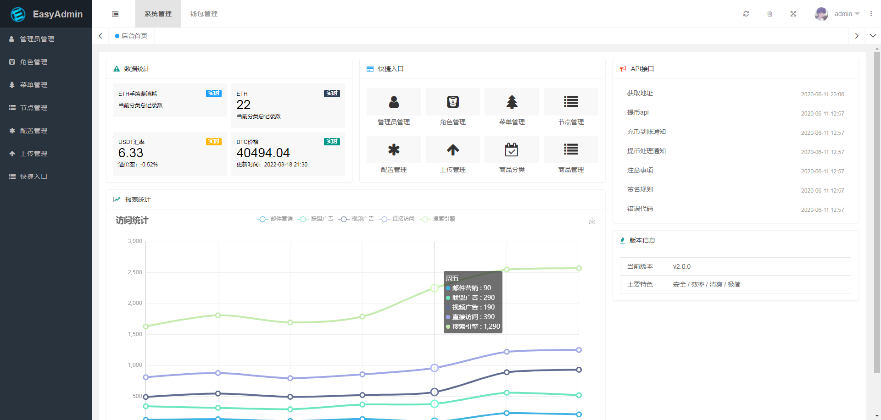Viewport: 881px width, 420px height.
Task: Open 节点管理 in the sidebar
Action: pyautogui.click(x=46, y=108)
